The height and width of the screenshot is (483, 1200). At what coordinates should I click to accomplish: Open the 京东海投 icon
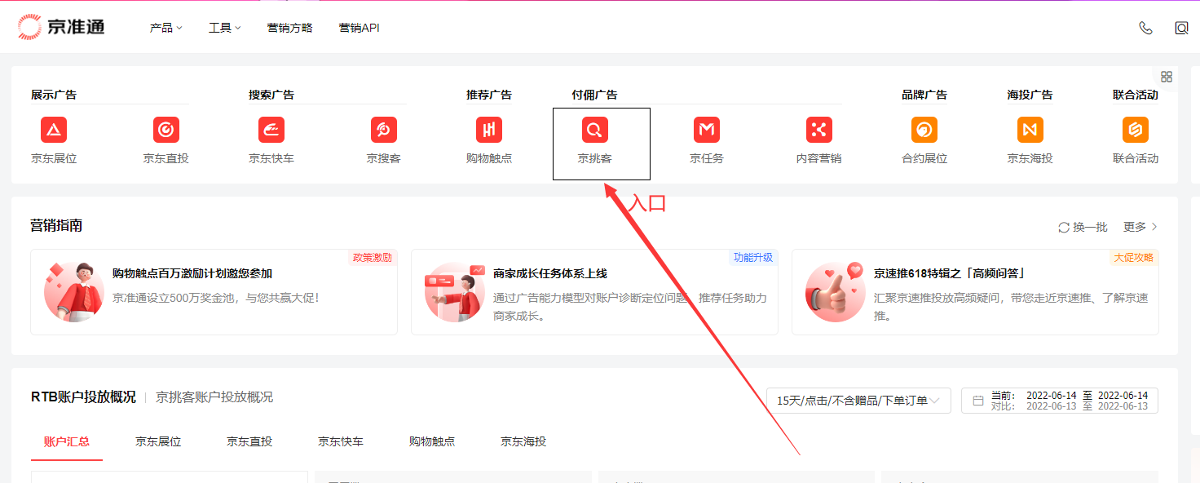pos(1030,130)
